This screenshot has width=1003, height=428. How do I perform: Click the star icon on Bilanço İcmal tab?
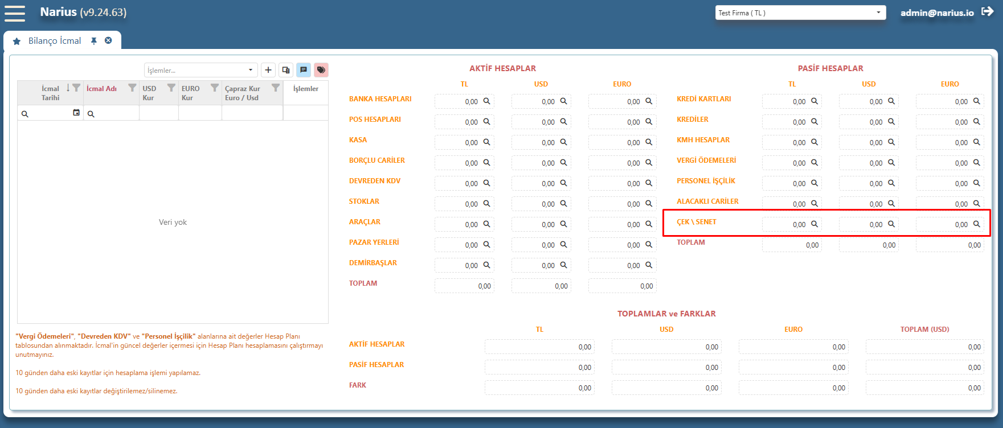pyautogui.click(x=17, y=42)
